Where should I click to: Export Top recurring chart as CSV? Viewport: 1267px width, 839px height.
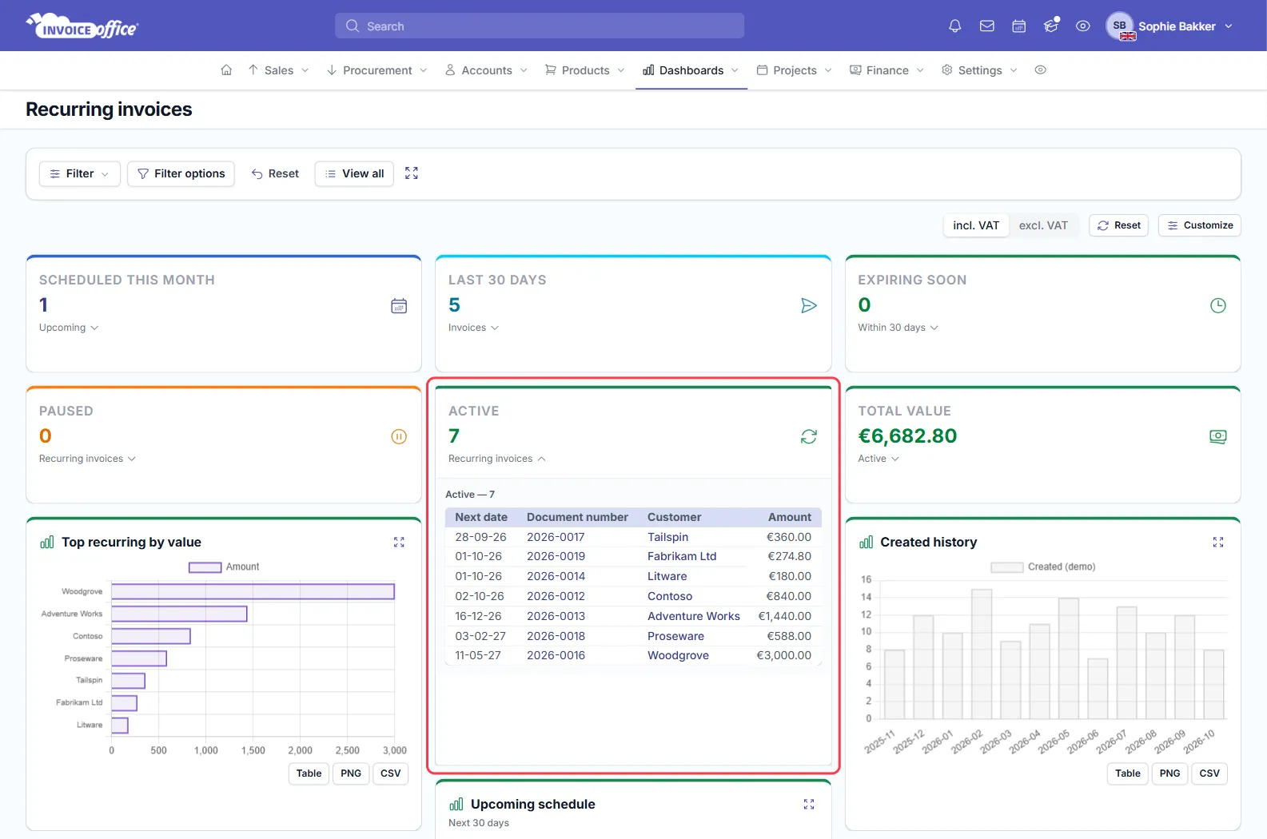[x=390, y=773]
